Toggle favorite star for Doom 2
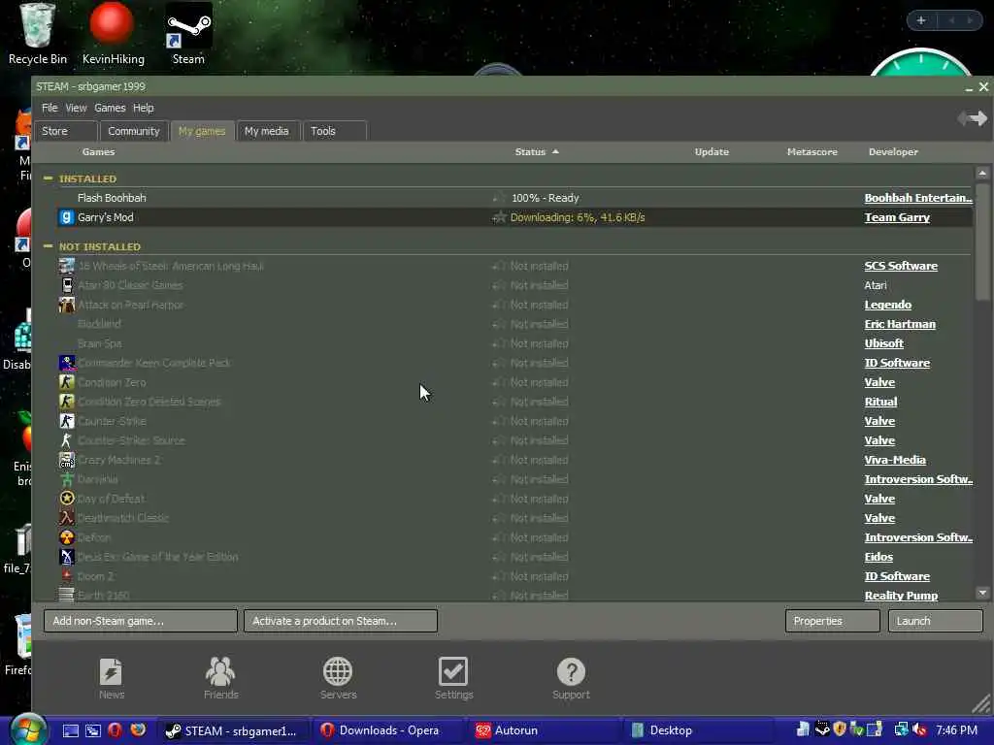The image size is (994, 745). (x=500, y=576)
